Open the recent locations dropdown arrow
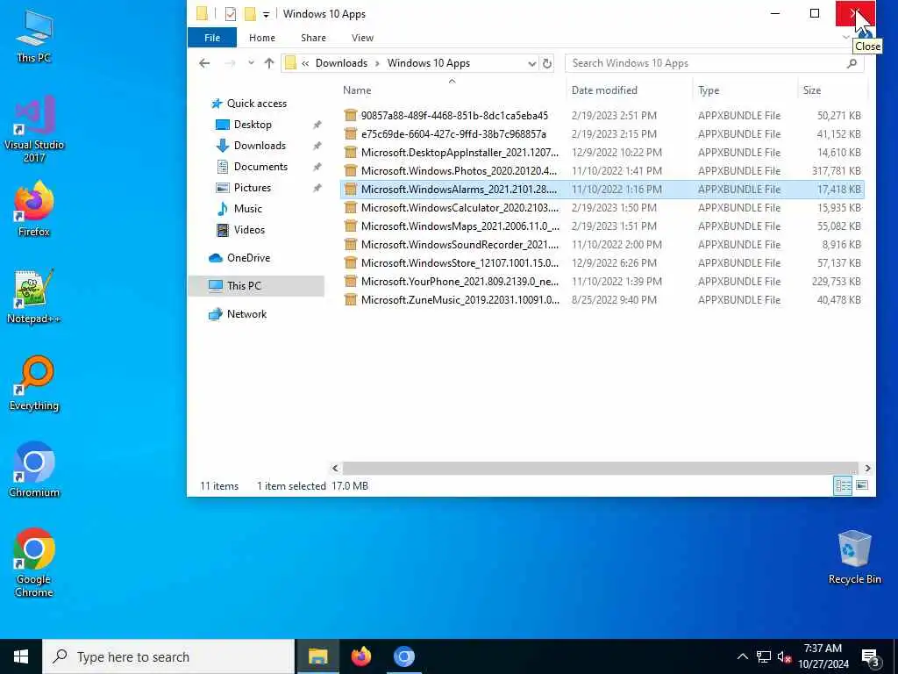The height and width of the screenshot is (674, 898). pos(251,63)
